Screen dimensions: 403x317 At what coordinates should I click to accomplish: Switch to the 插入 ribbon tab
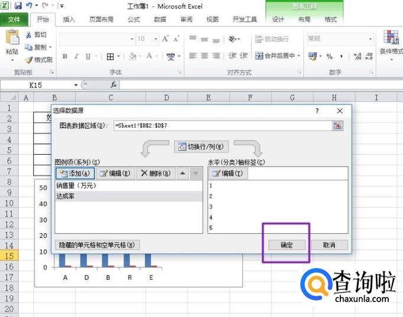coord(69,19)
